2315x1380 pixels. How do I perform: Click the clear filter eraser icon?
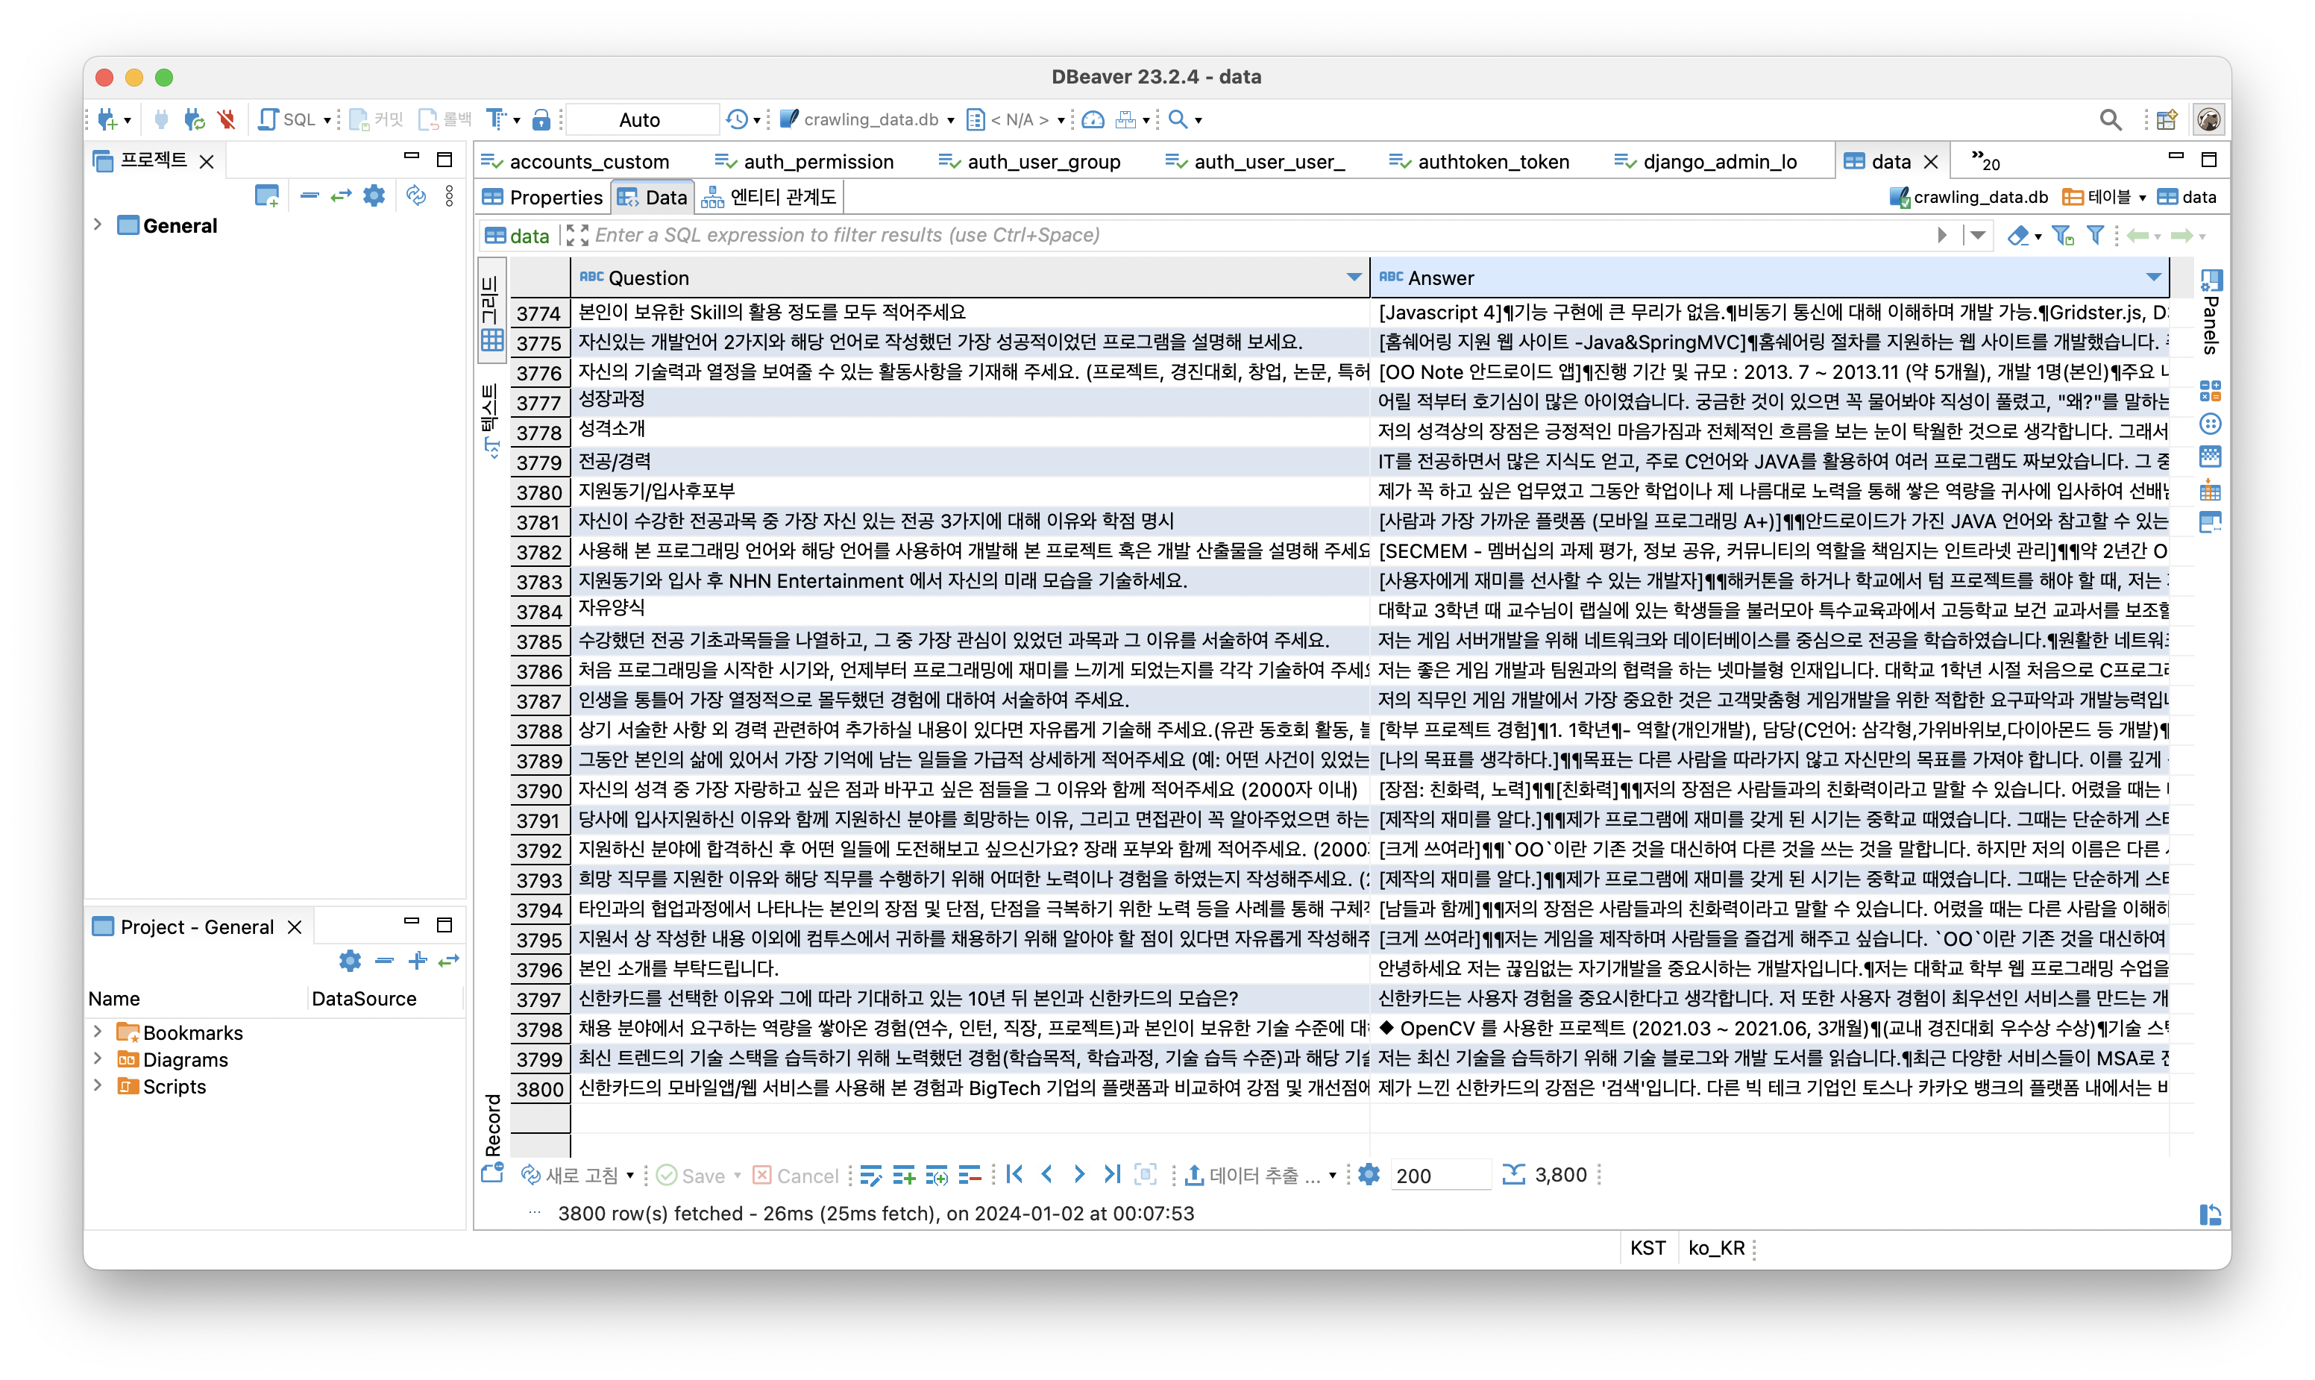[2017, 235]
